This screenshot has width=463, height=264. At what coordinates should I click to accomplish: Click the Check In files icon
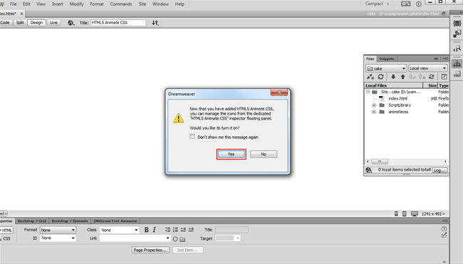422,77
